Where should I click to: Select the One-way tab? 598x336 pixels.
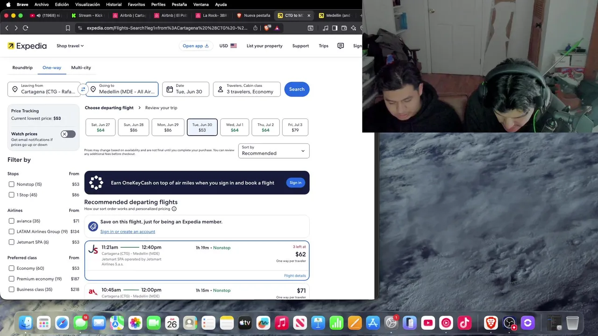tap(52, 68)
